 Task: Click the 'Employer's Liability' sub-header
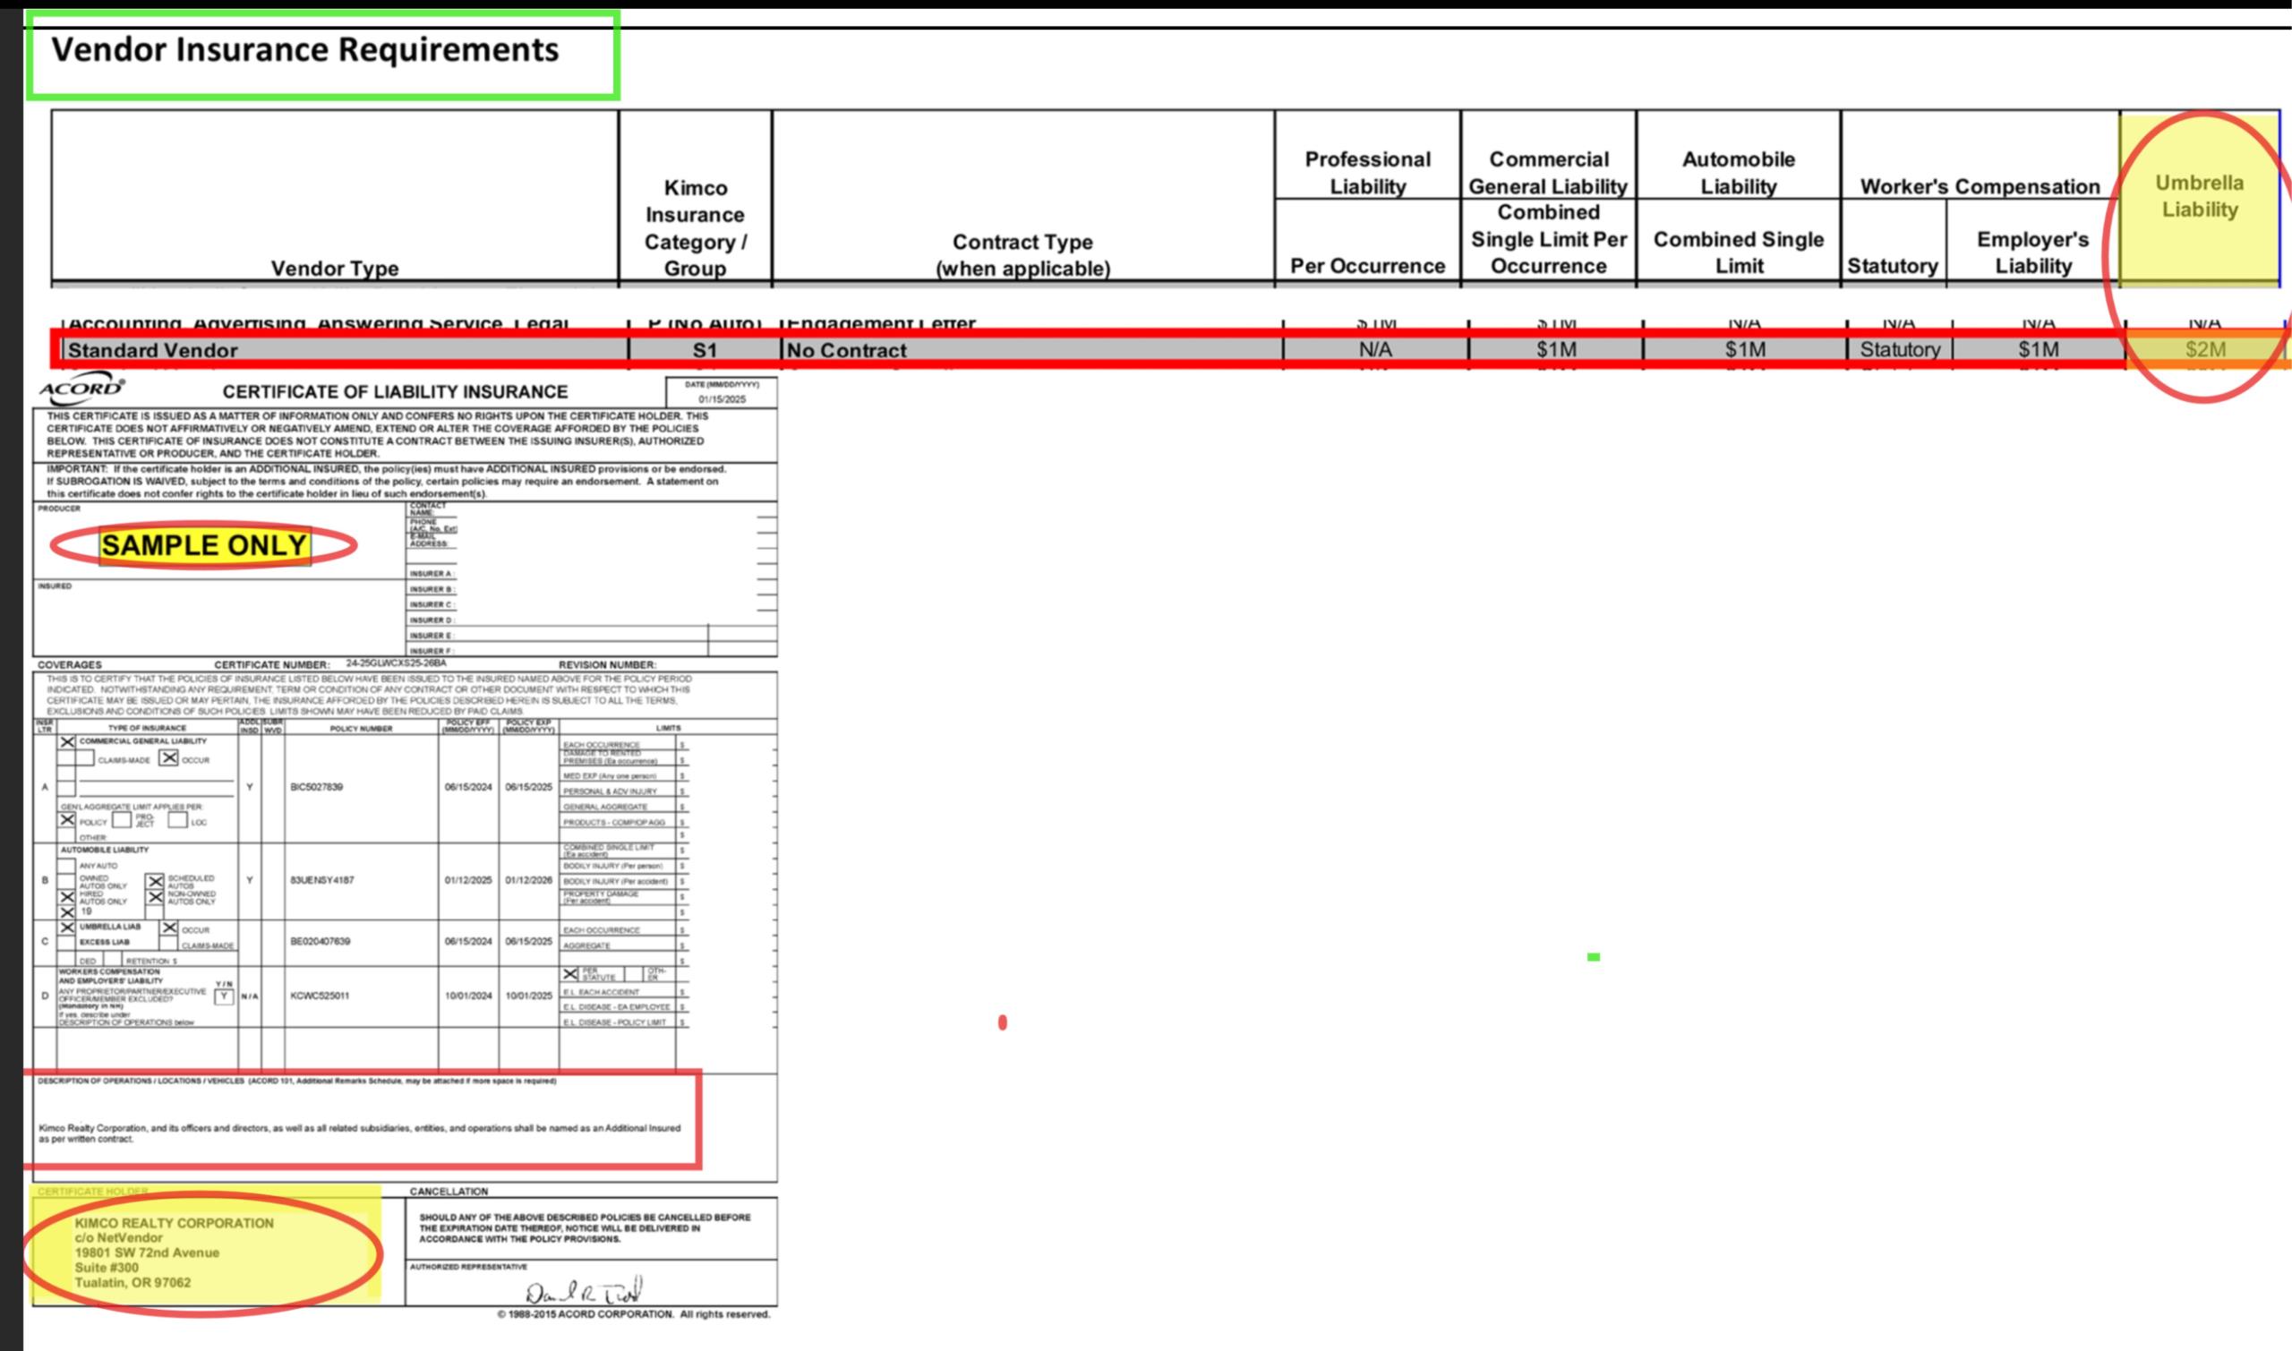[x=2032, y=253]
